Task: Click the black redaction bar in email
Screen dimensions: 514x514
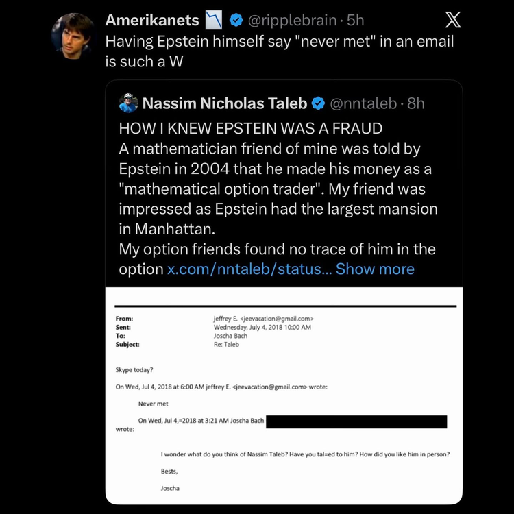Action: 356,421
